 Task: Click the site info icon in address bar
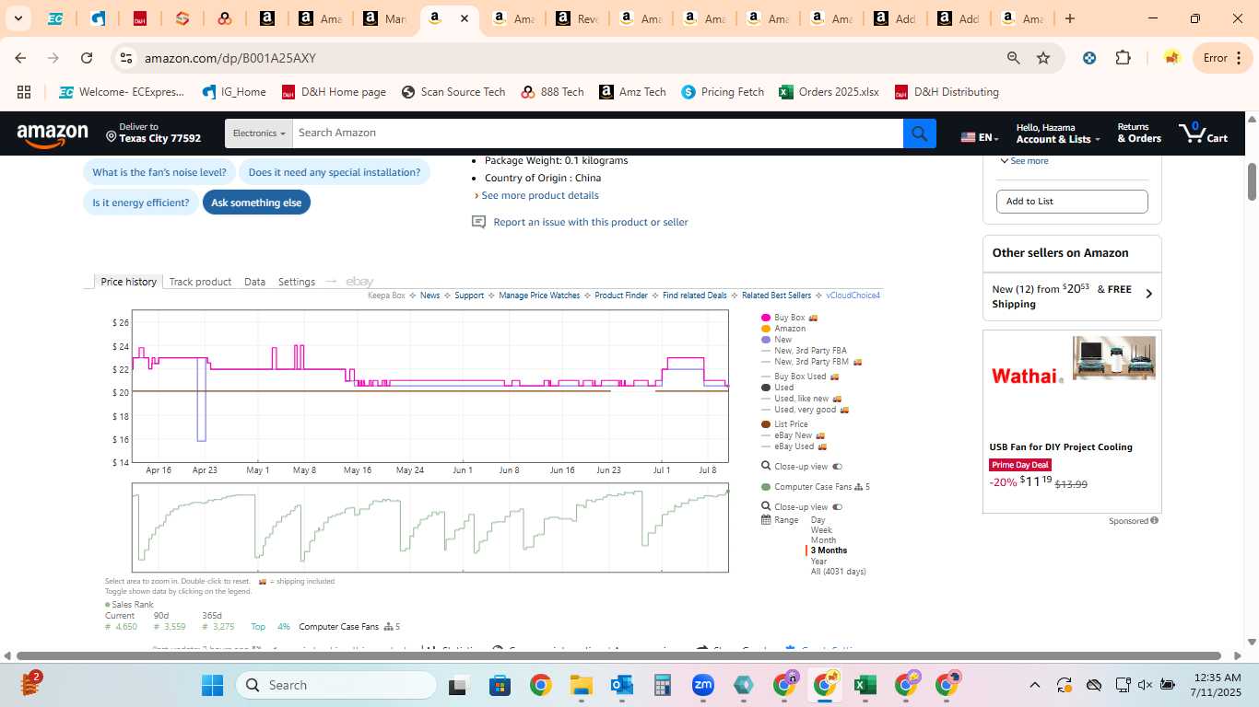(x=126, y=58)
